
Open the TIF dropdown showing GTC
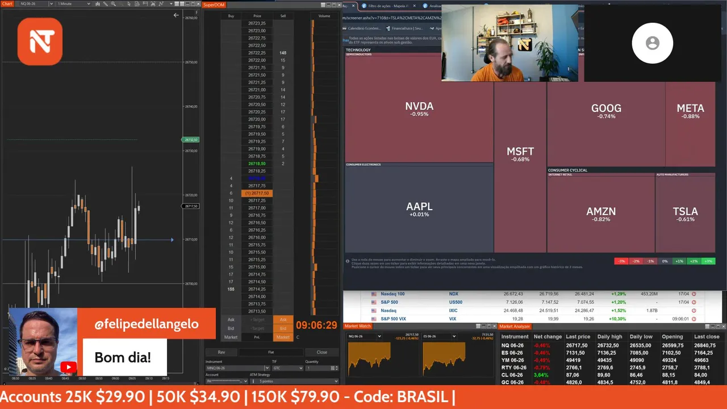tap(287, 368)
